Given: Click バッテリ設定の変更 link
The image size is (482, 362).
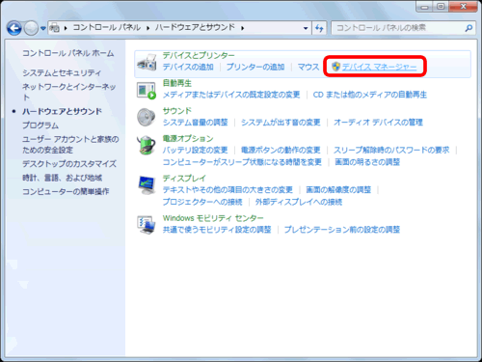Looking at the screenshot, I should 196,150.
